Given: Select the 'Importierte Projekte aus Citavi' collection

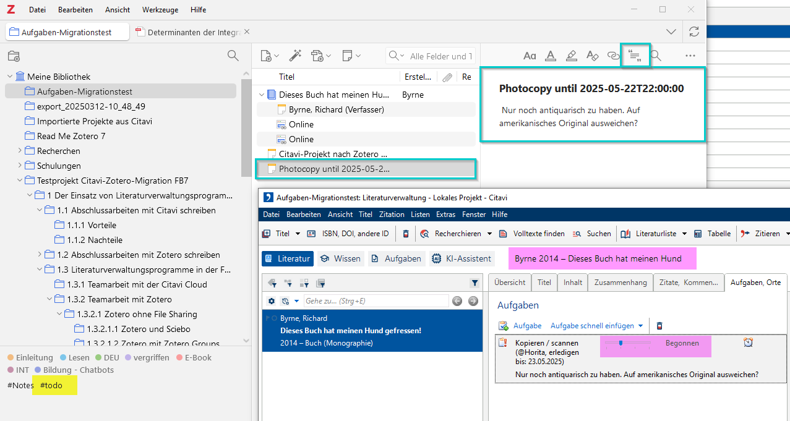Looking at the screenshot, I should point(95,121).
